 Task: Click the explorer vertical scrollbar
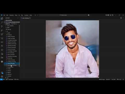coord(20,46)
